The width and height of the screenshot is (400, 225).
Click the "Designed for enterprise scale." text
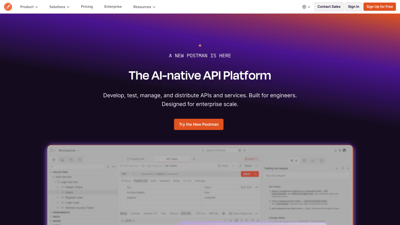click(x=200, y=104)
